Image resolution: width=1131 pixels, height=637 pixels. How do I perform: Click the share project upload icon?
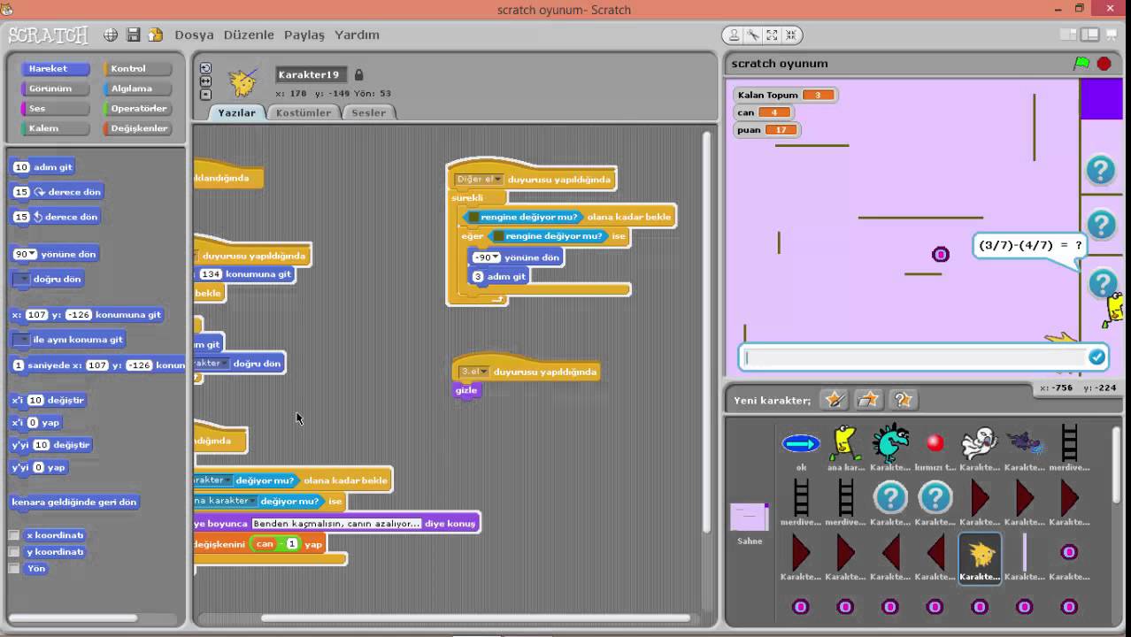click(156, 35)
